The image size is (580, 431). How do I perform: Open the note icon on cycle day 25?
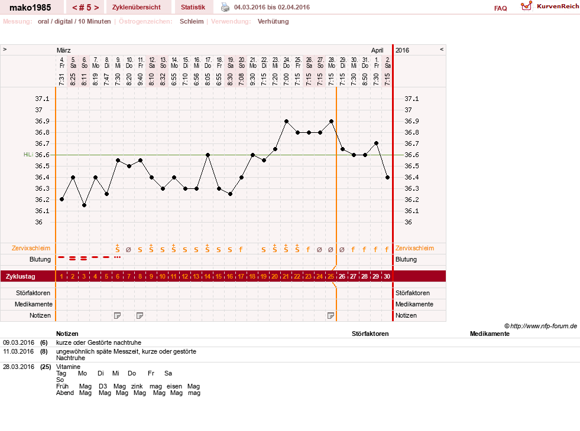pyautogui.click(x=330, y=316)
